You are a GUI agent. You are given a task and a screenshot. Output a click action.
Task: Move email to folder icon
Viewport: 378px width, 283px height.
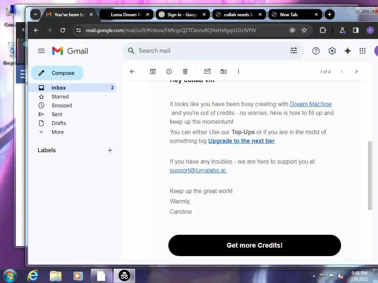tap(223, 71)
